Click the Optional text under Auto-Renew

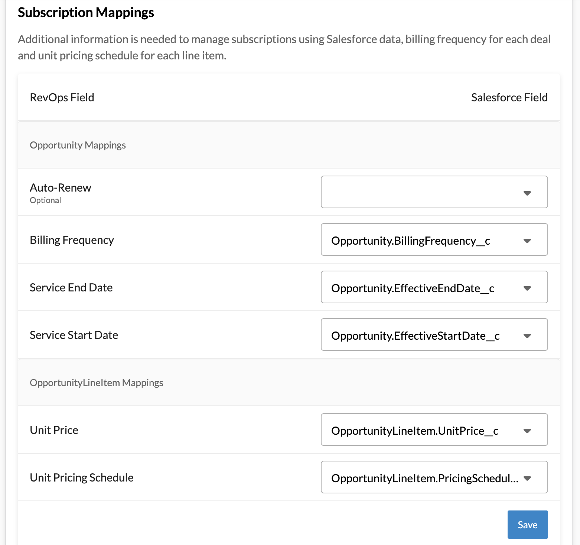pos(45,200)
